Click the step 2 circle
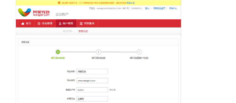The width and height of the screenshot is (236, 103). (98, 52)
